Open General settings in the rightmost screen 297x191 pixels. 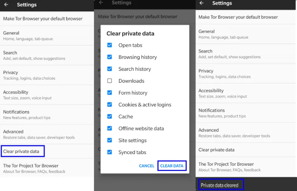click(223, 34)
